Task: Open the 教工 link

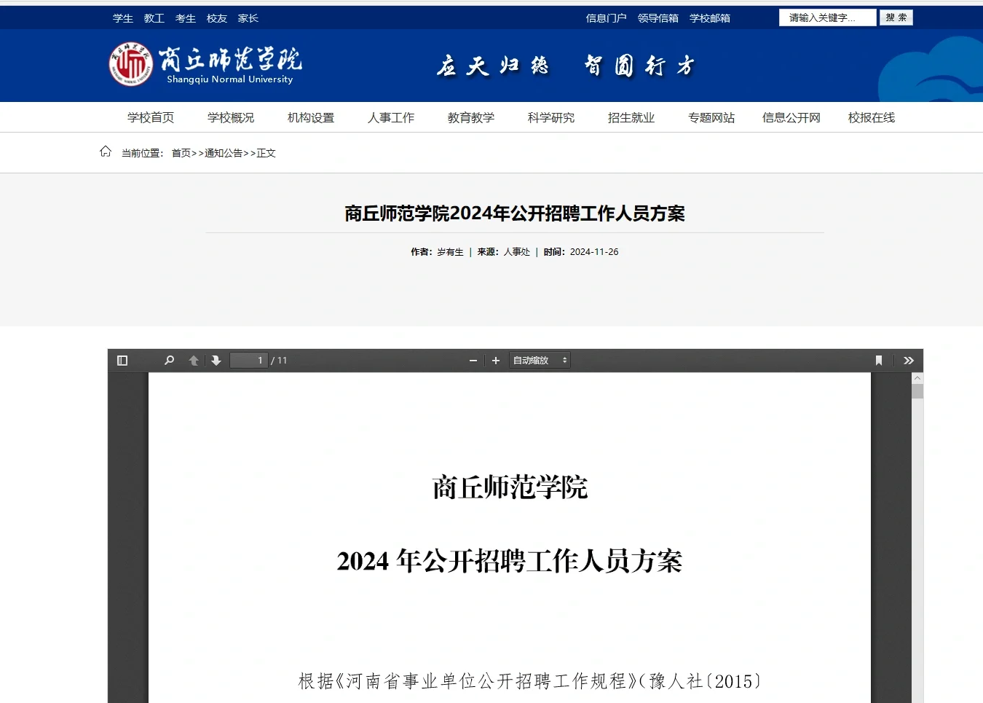Action: (x=154, y=18)
